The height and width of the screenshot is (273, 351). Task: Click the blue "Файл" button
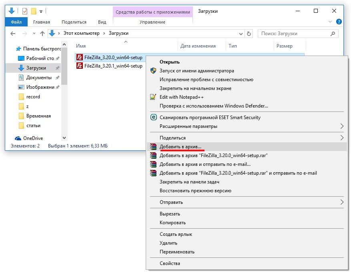coord(16,22)
